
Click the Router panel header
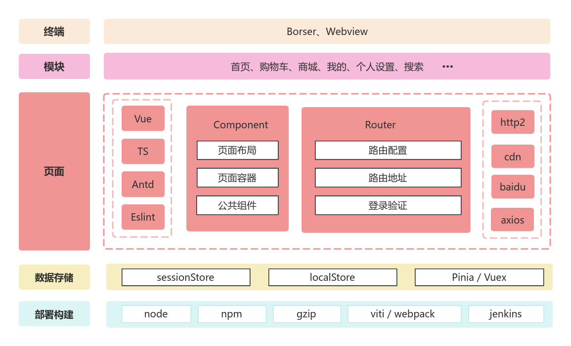pos(380,125)
